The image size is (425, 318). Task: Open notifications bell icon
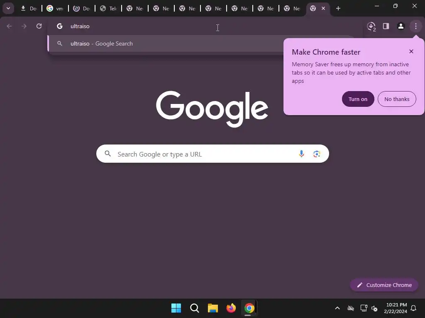pyautogui.click(x=414, y=308)
